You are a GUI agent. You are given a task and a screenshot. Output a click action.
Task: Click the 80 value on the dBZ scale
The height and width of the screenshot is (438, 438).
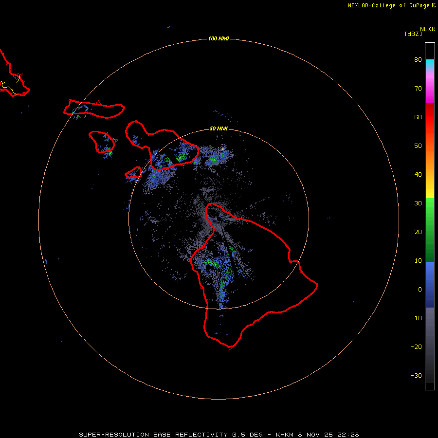click(x=418, y=60)
